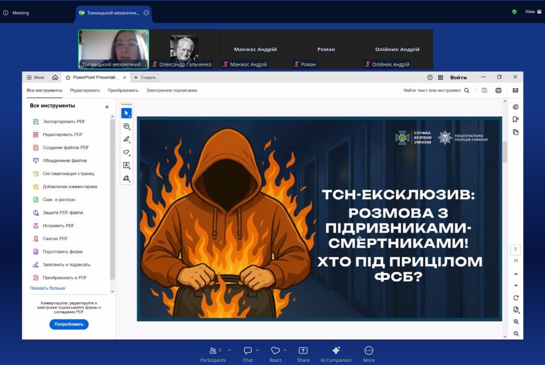Click the Экспортировать PDF tool
The image size is (545, 365).
click(64, 122)
